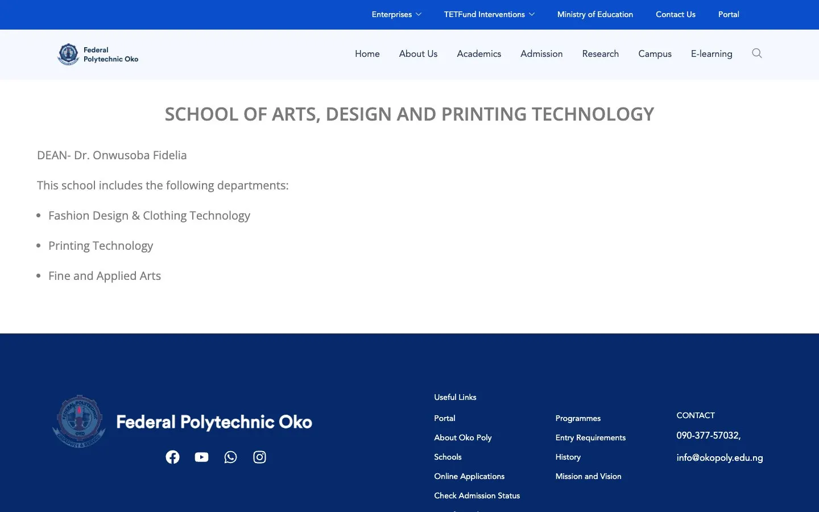Image resolution: width=819 pixels, height=512 pixels.
Task: Click the Printing Technology department item
Action: point(101,246)
